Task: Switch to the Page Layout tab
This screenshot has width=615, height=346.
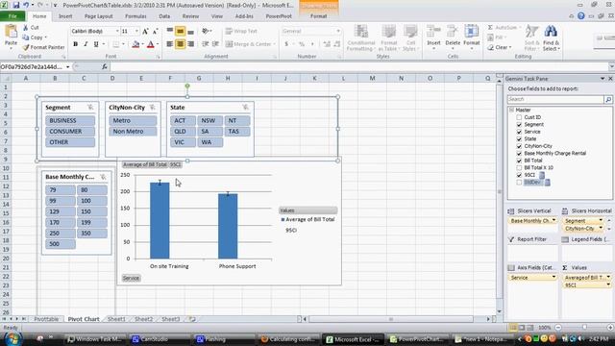Action: coord(98,16)
